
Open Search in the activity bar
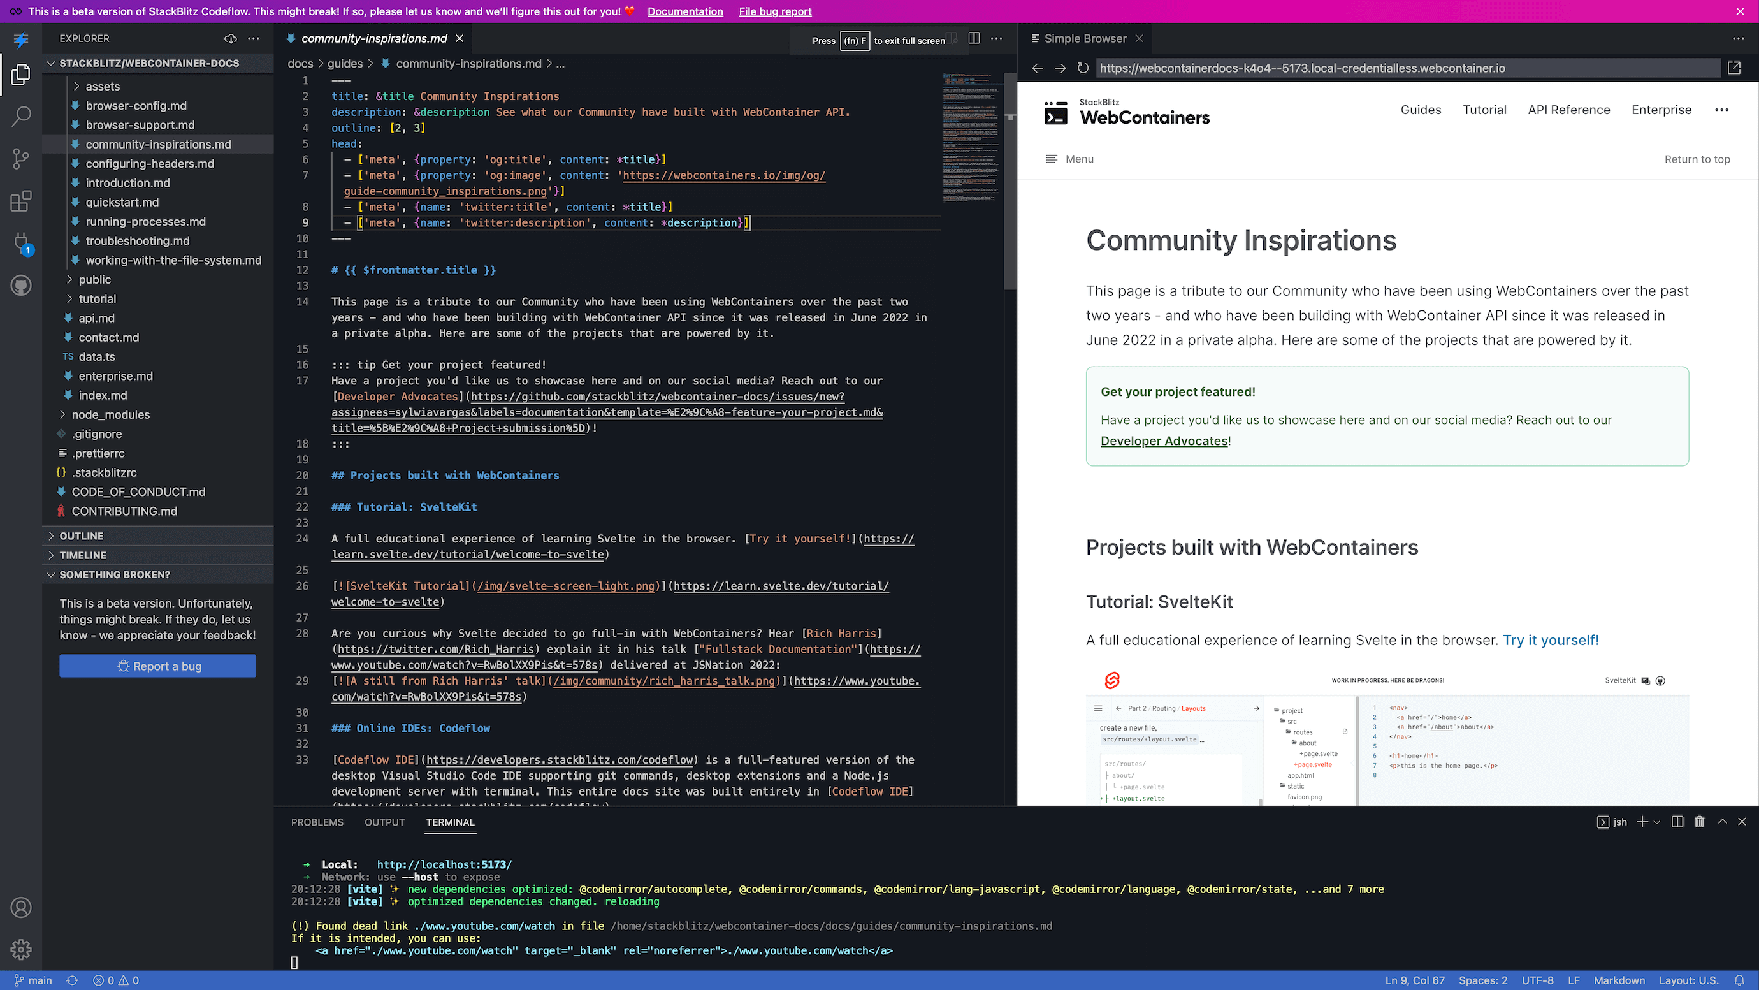click(20, 117)
